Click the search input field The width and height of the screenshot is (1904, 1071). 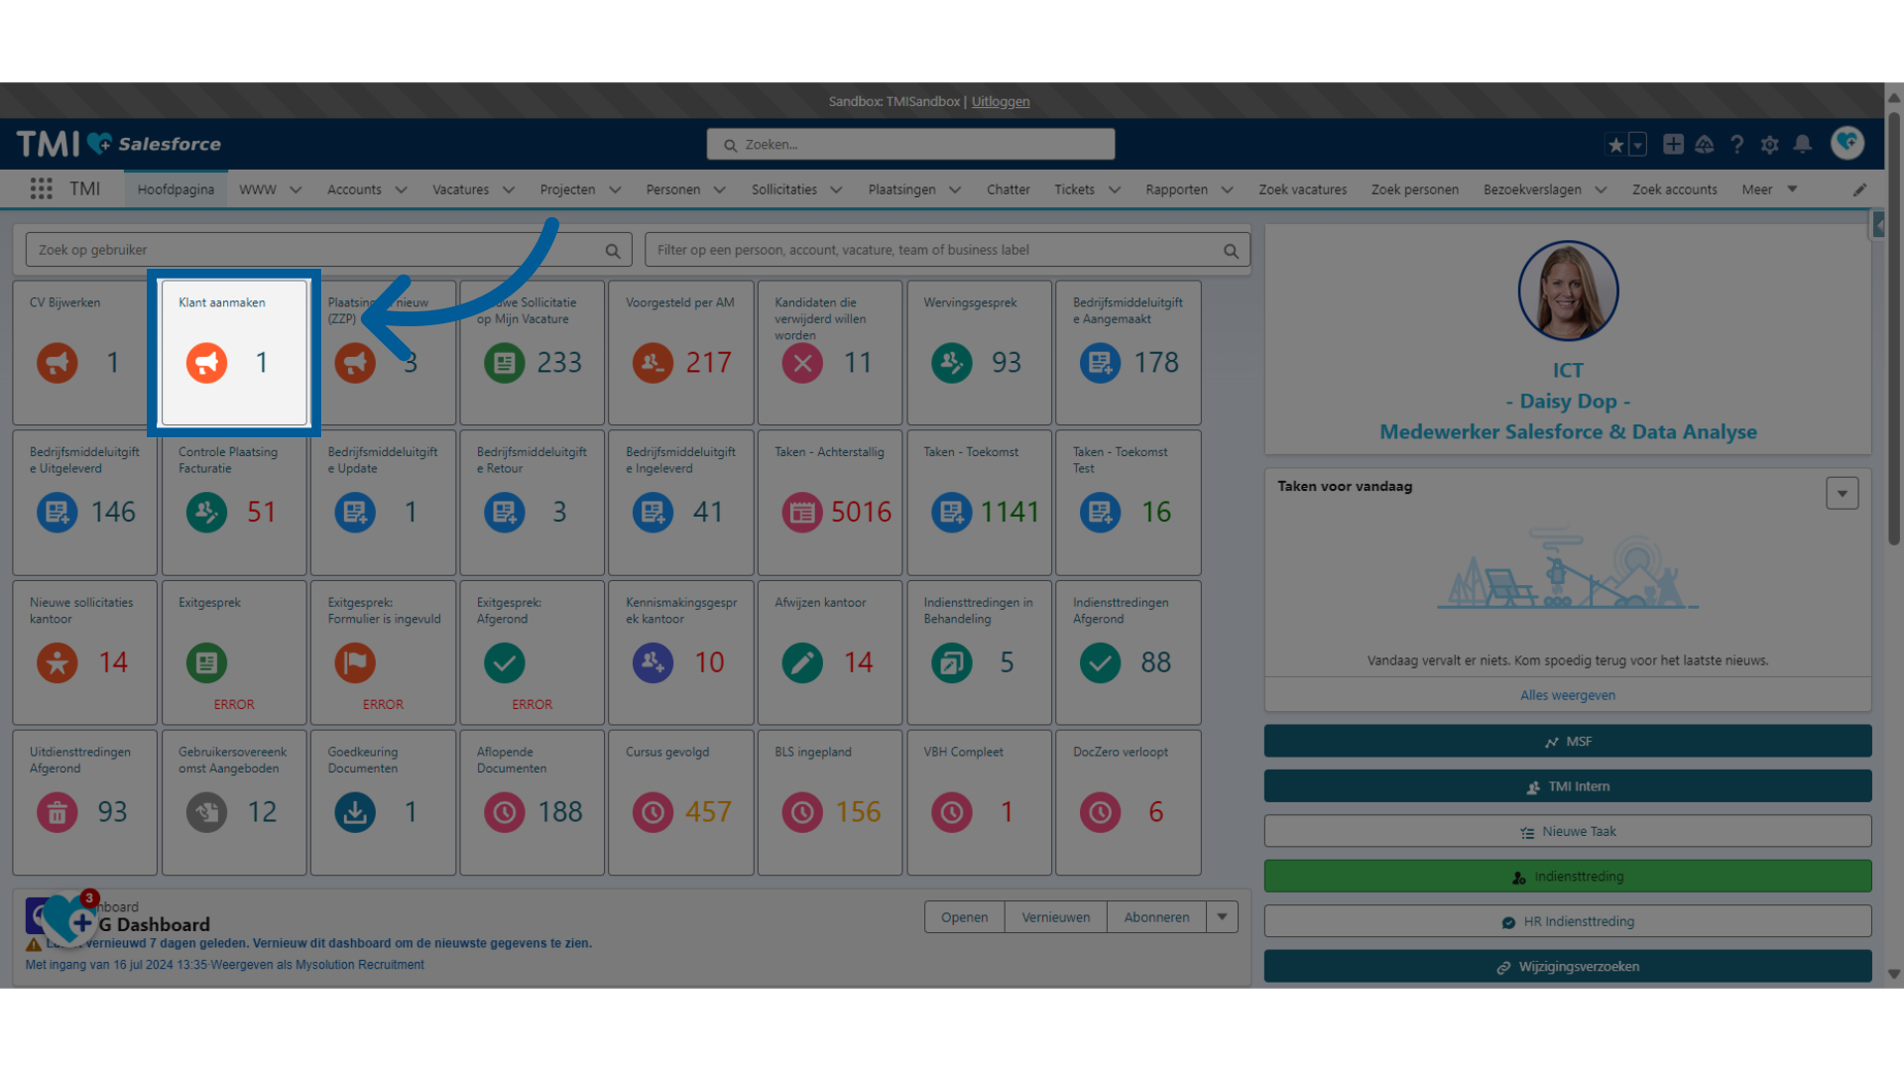coord(911,144)
